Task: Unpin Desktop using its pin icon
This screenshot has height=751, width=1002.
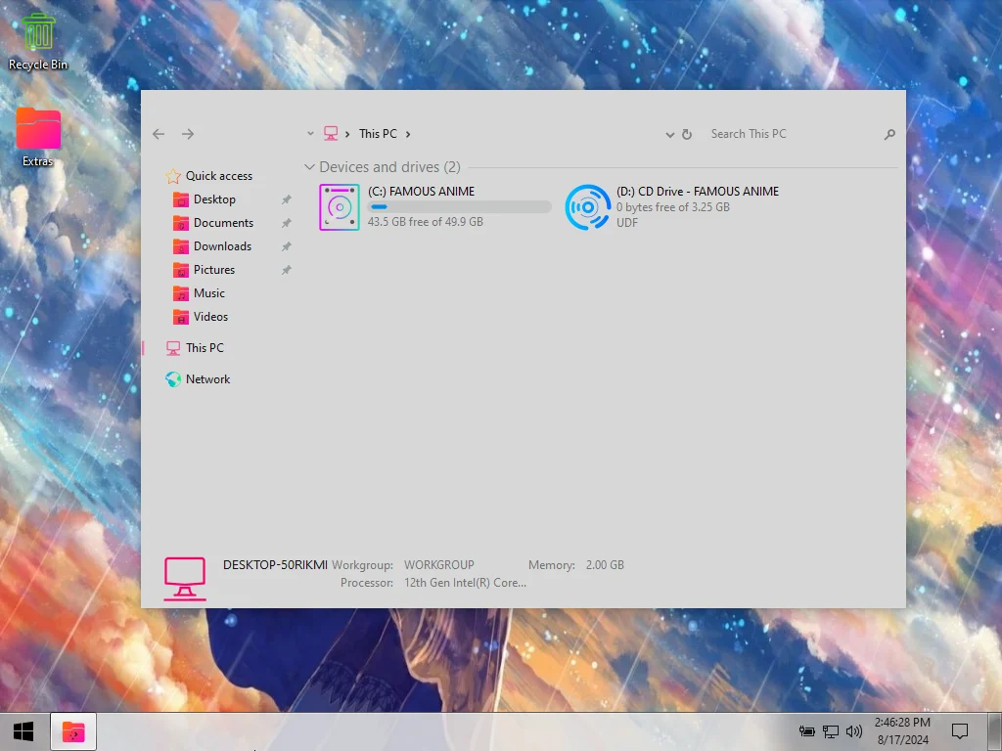Action: (287, 199)
